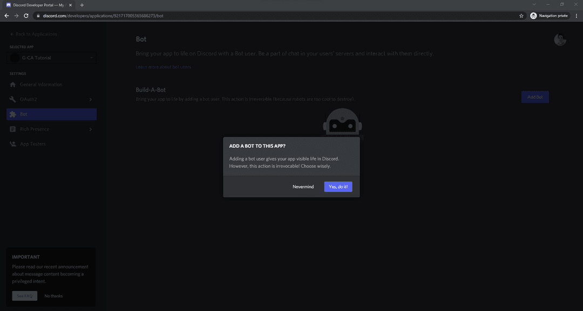This screenshot has height=311, width=583.
Task: Click the Build-A-Bot heading text
Action: (151, 90)
